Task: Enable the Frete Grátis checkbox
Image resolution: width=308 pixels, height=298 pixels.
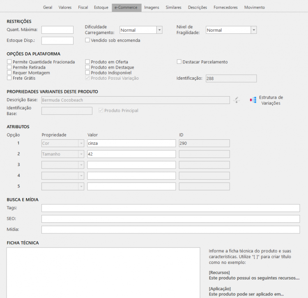Action: (9, 78)
